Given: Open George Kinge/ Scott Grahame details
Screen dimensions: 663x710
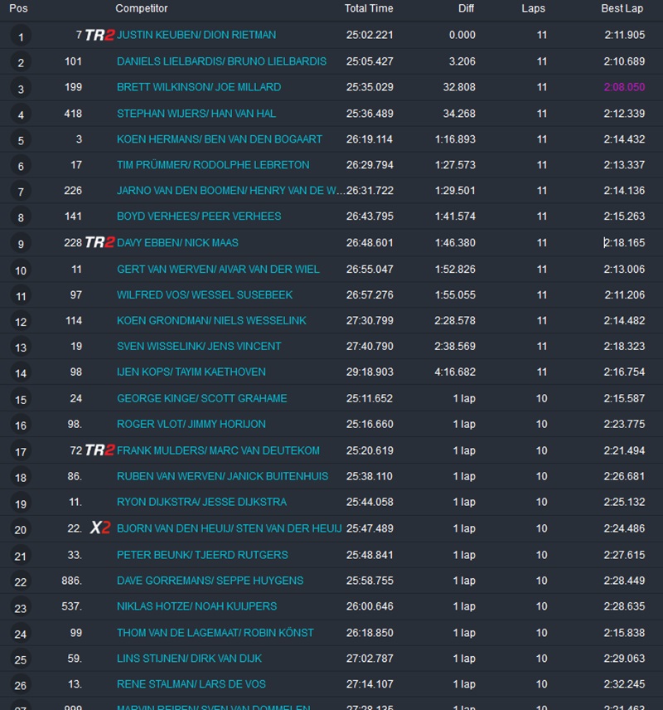Looking at the screenshot, I should click(201, 398).
